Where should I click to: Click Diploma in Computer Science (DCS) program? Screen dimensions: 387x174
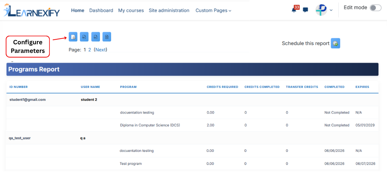point(150,125)
